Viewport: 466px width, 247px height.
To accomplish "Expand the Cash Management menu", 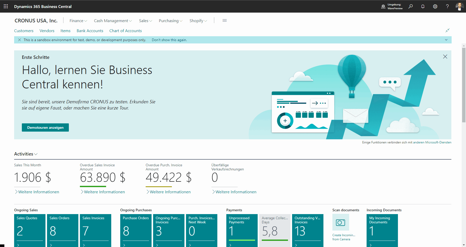I will point(113,21).
